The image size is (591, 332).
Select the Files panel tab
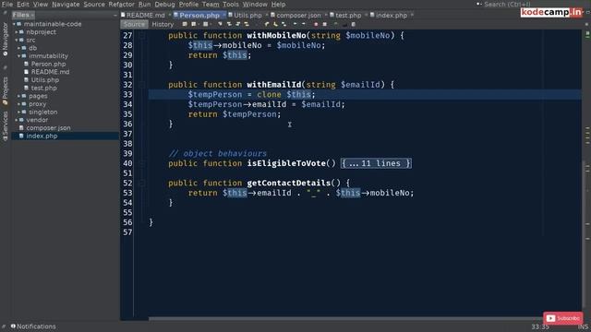[22, 15]
